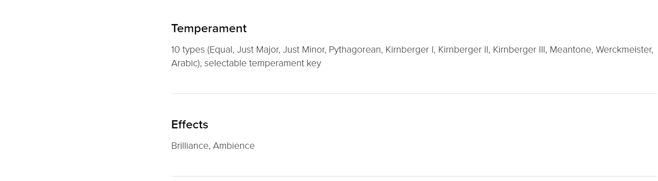Click the word Brilliance
This screenshot has width=658, height=181.
(190, 146)
